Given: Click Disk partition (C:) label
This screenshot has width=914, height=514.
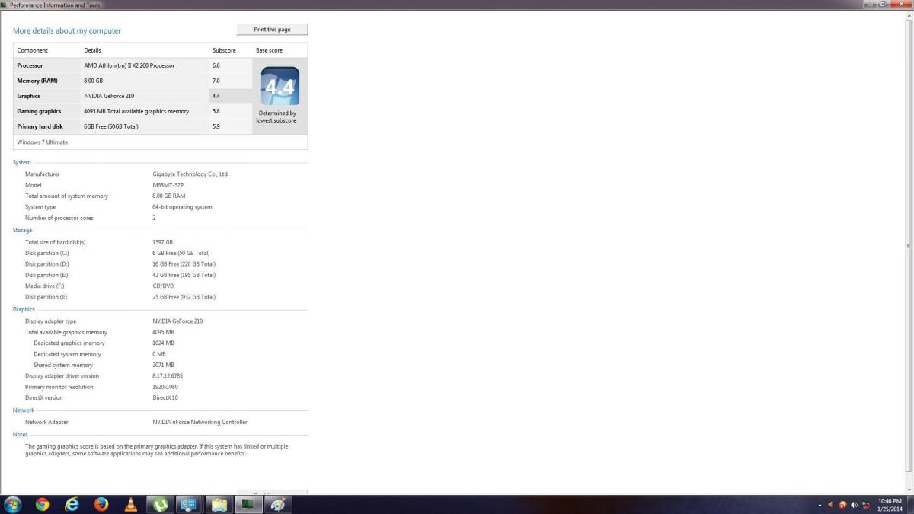Looking at the screenshot, I should point(46,253).
